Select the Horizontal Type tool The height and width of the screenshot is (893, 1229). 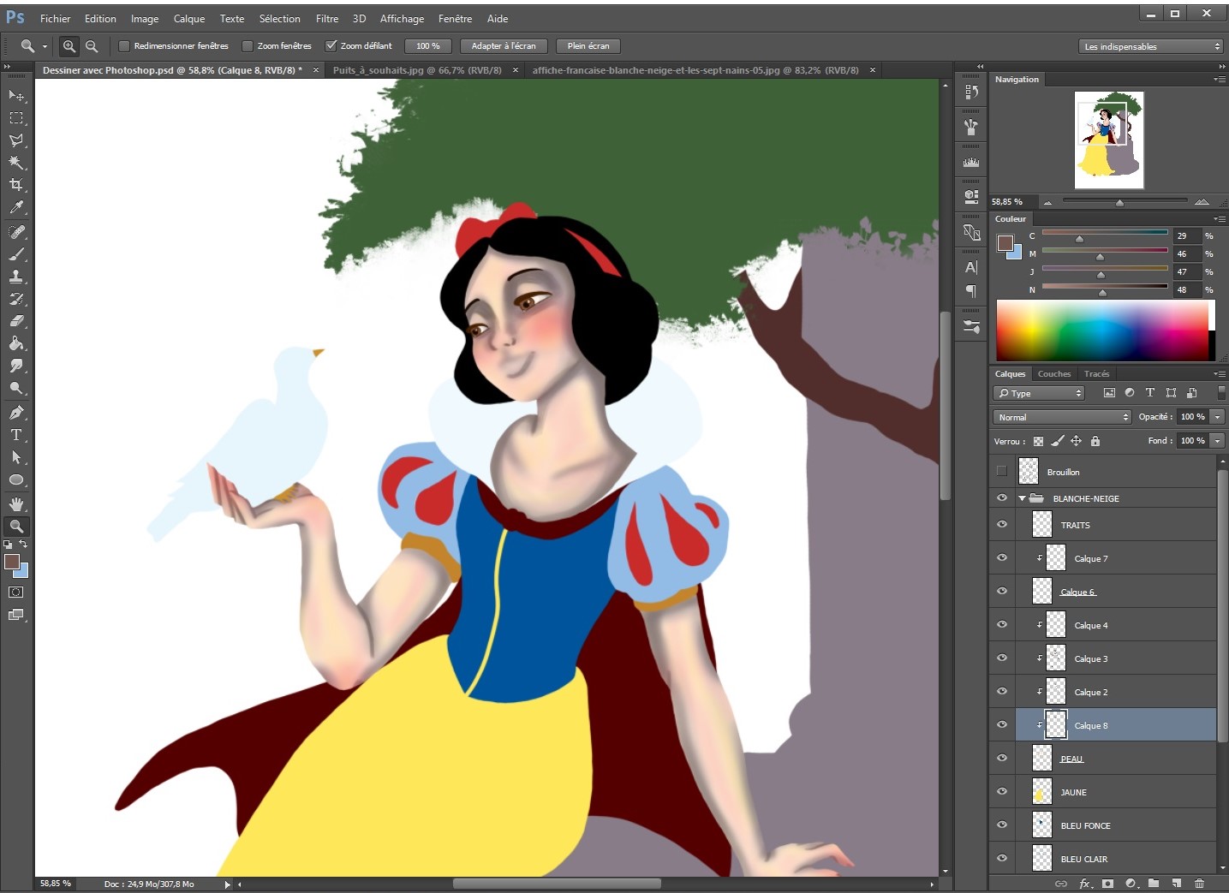(16, 435)
